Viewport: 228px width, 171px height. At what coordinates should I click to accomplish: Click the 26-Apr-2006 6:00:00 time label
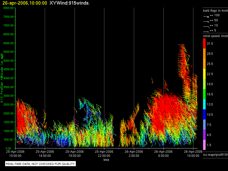pyautogui.click(x=163, y=153)
